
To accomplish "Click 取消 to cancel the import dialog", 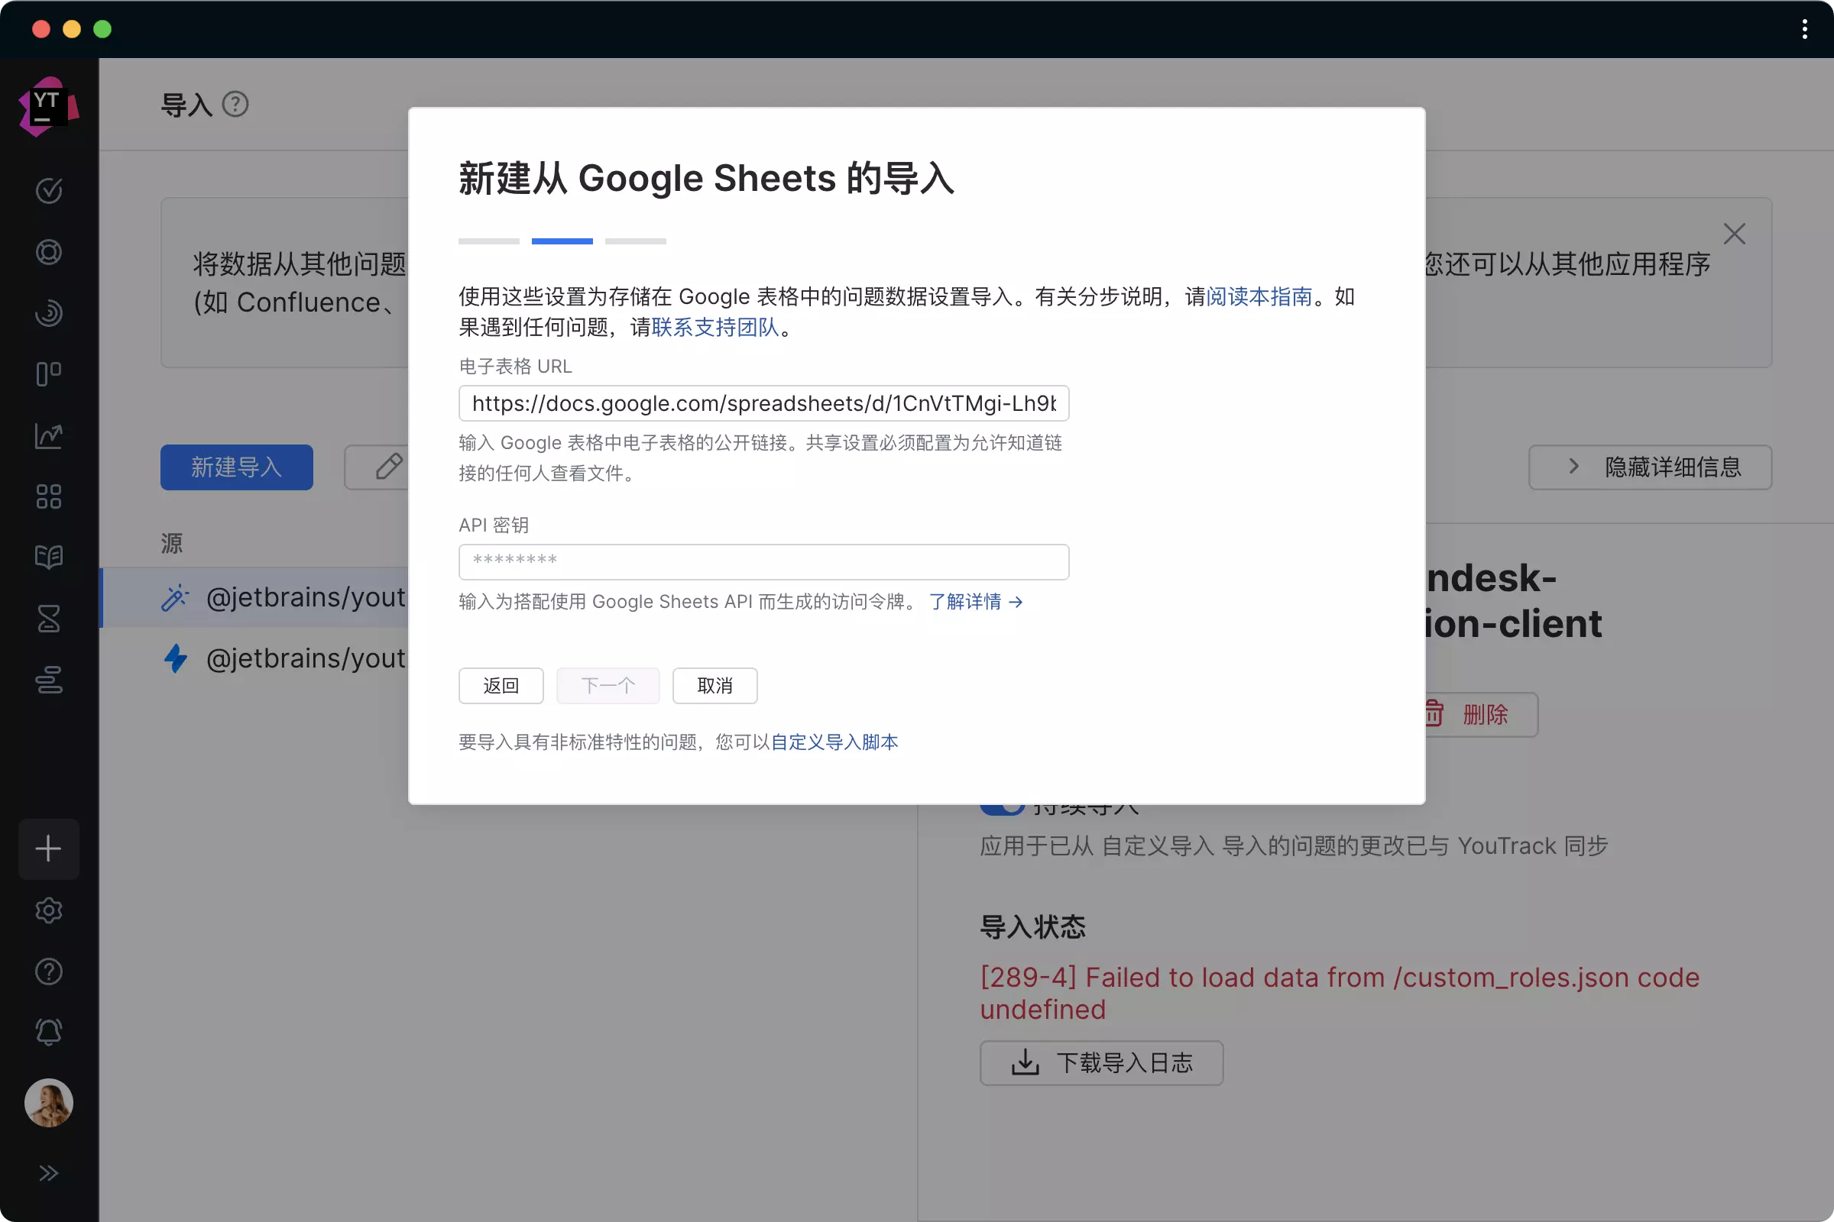I will coord(714,686).
